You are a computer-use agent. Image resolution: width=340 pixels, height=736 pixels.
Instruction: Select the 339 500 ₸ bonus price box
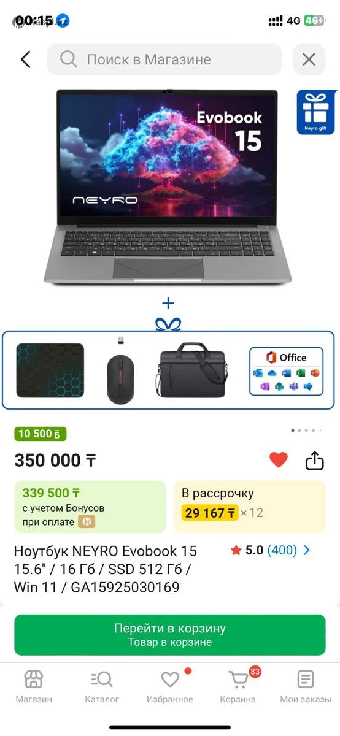point(90,507)
